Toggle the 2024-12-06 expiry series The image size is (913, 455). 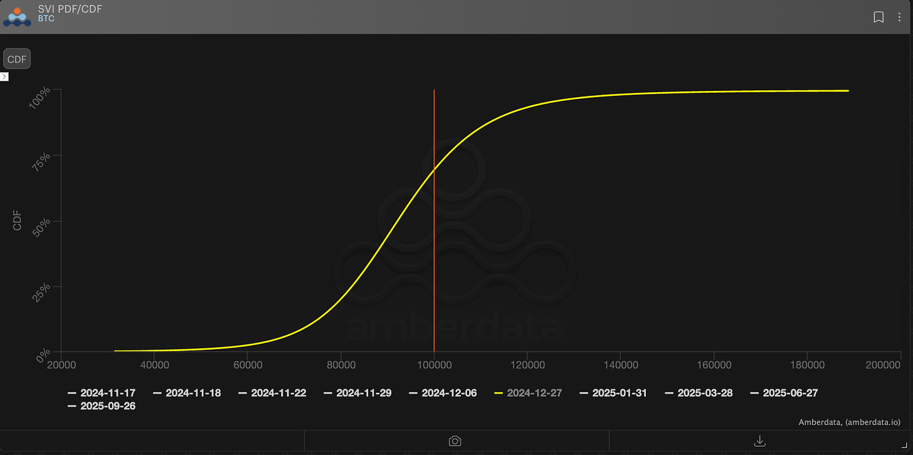coord(443,393)
